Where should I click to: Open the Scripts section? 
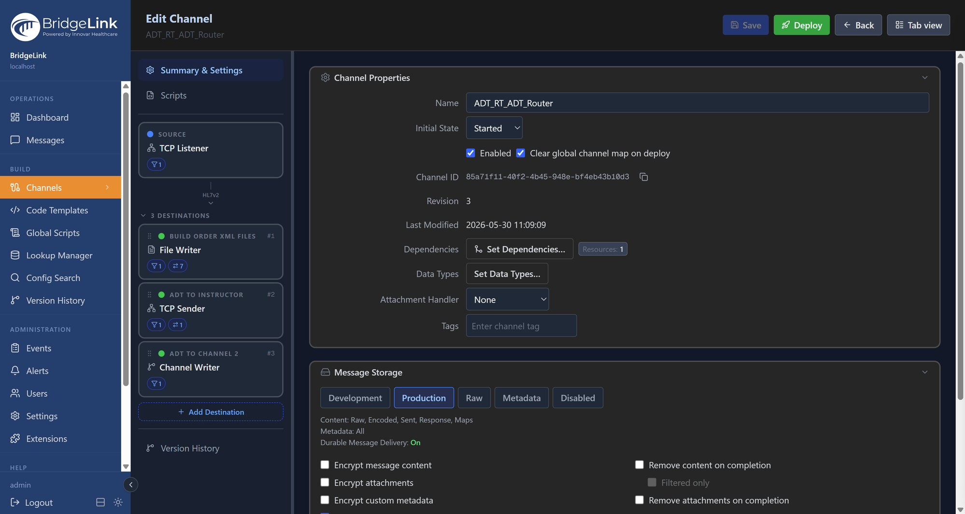coord(210,95)
